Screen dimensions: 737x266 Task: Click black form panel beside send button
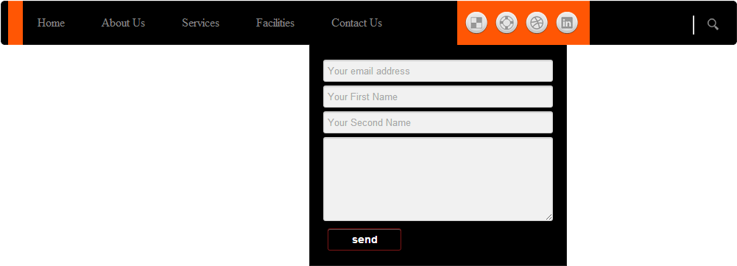coord(479,240)
